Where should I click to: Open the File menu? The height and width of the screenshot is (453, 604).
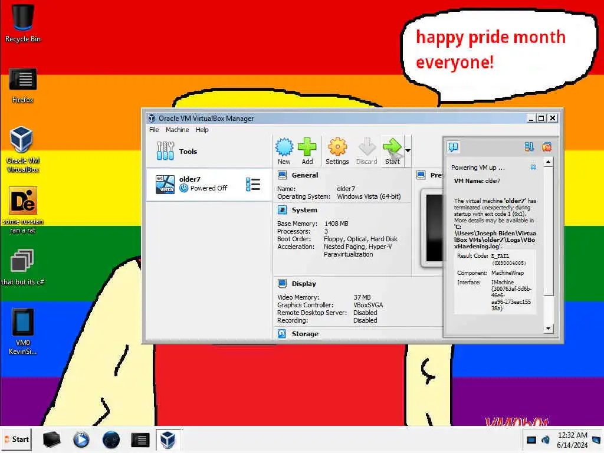154,130
